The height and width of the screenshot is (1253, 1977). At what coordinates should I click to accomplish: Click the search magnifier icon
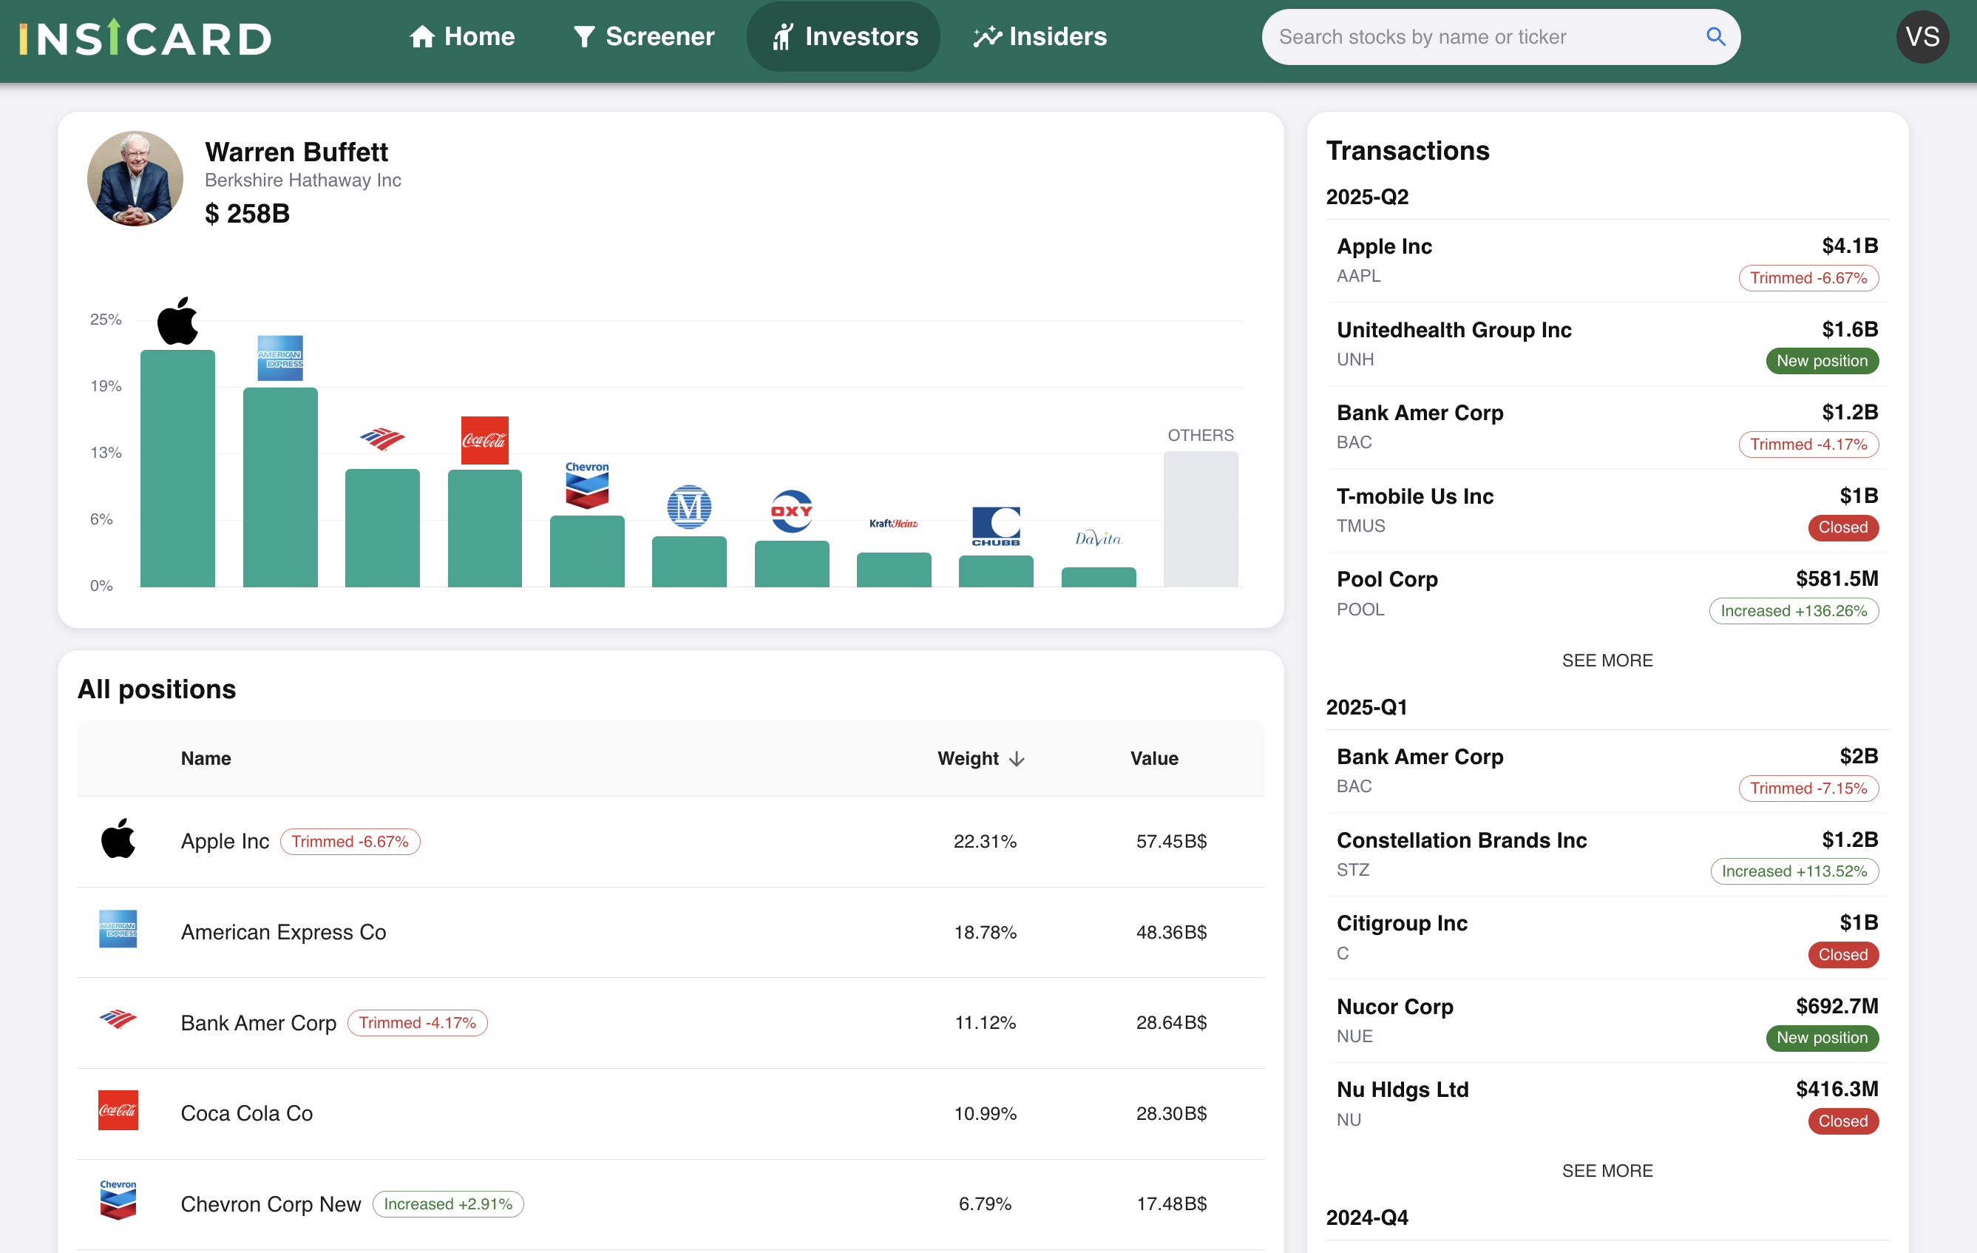point(1715,36)
